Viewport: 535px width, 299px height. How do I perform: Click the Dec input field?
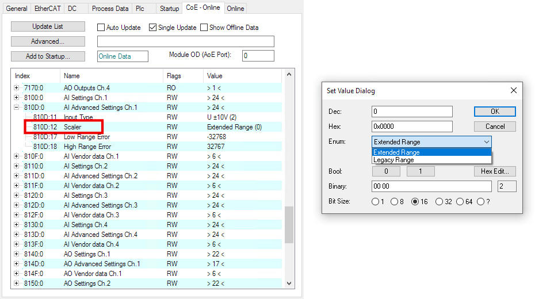pyautogui.click(x=412, y=112)
